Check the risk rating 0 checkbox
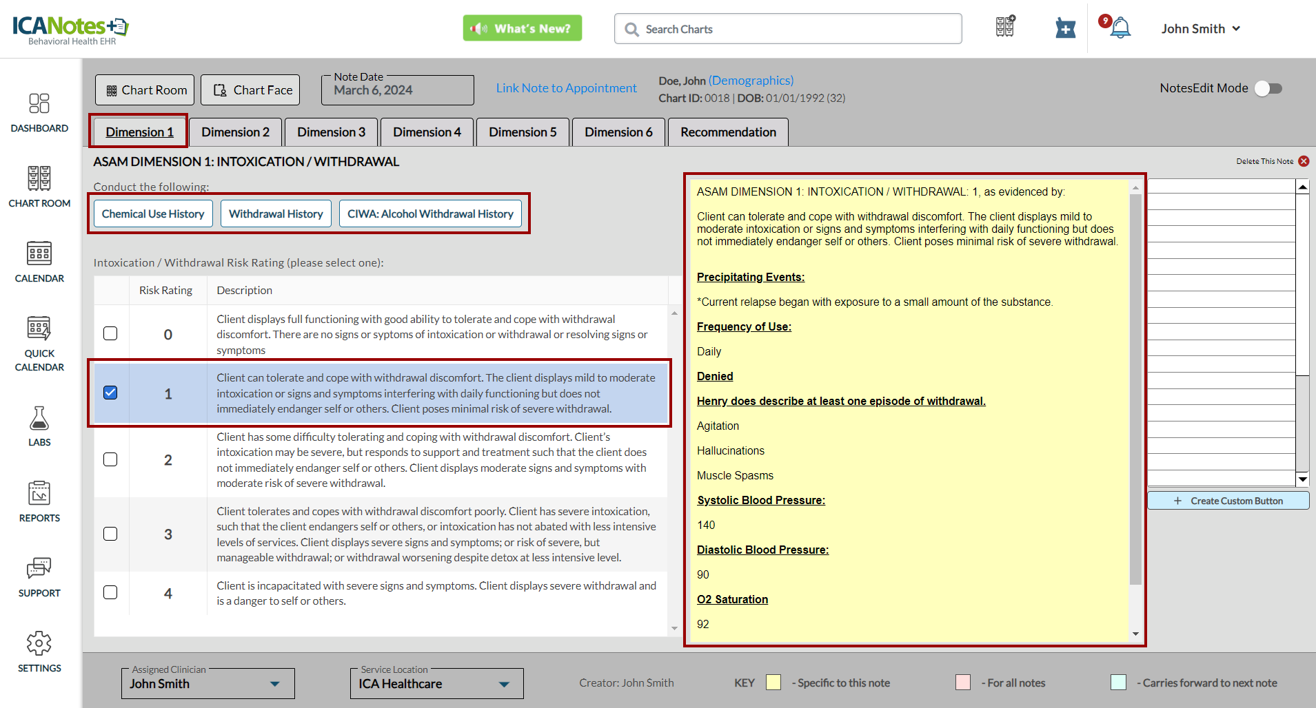The width and height of the screenshot is (1316, 708). coord(110,333)
